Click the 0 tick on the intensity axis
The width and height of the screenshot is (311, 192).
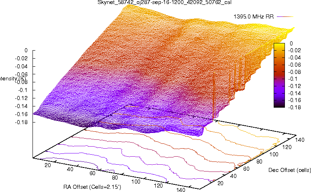point(26,51)
